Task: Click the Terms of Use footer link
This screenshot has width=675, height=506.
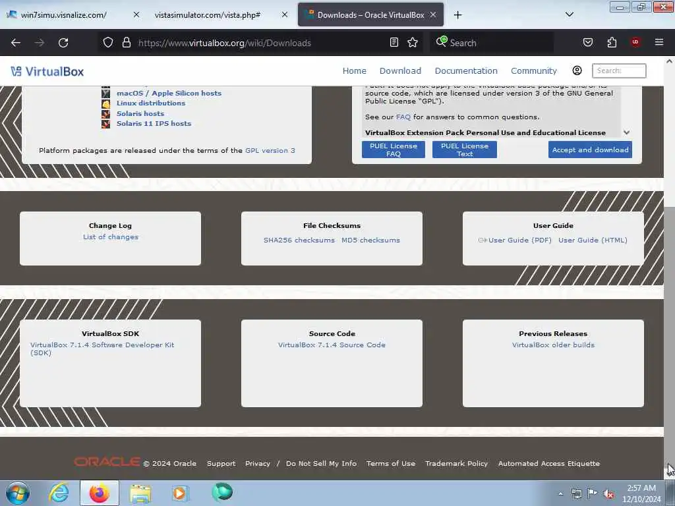Action: click(x=390, y=463)
